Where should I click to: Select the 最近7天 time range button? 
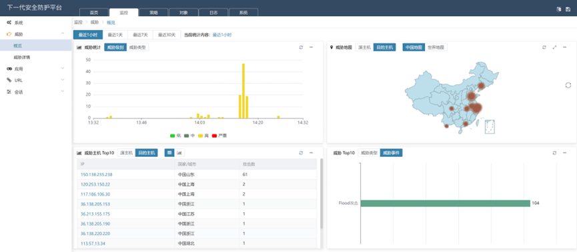pyautogui.click(x=140, y=35)
